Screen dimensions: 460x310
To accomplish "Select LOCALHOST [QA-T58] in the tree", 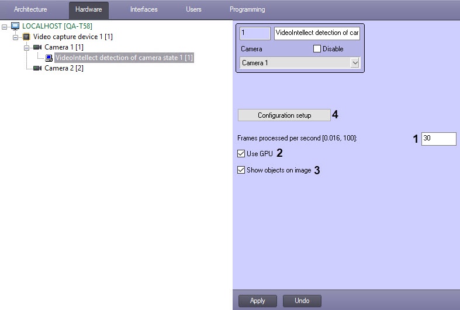I will coord(57,26).
